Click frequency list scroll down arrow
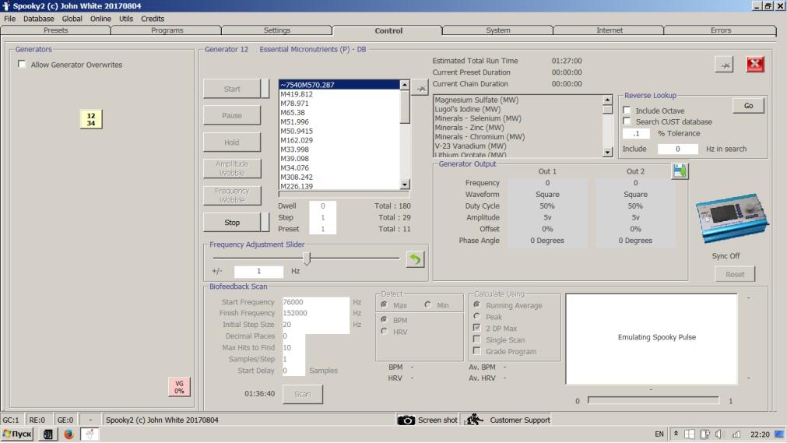This screenshot has height=443, width=787. 405,185
